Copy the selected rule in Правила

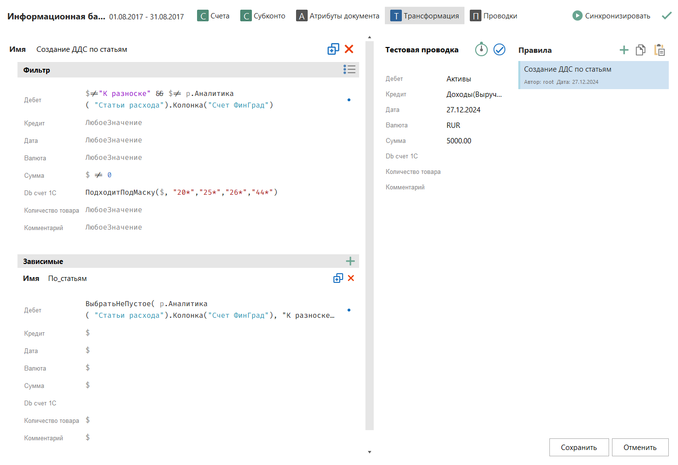(641, 50)
